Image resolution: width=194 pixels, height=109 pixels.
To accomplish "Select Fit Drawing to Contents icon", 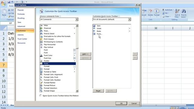I will tap(41, 42).
